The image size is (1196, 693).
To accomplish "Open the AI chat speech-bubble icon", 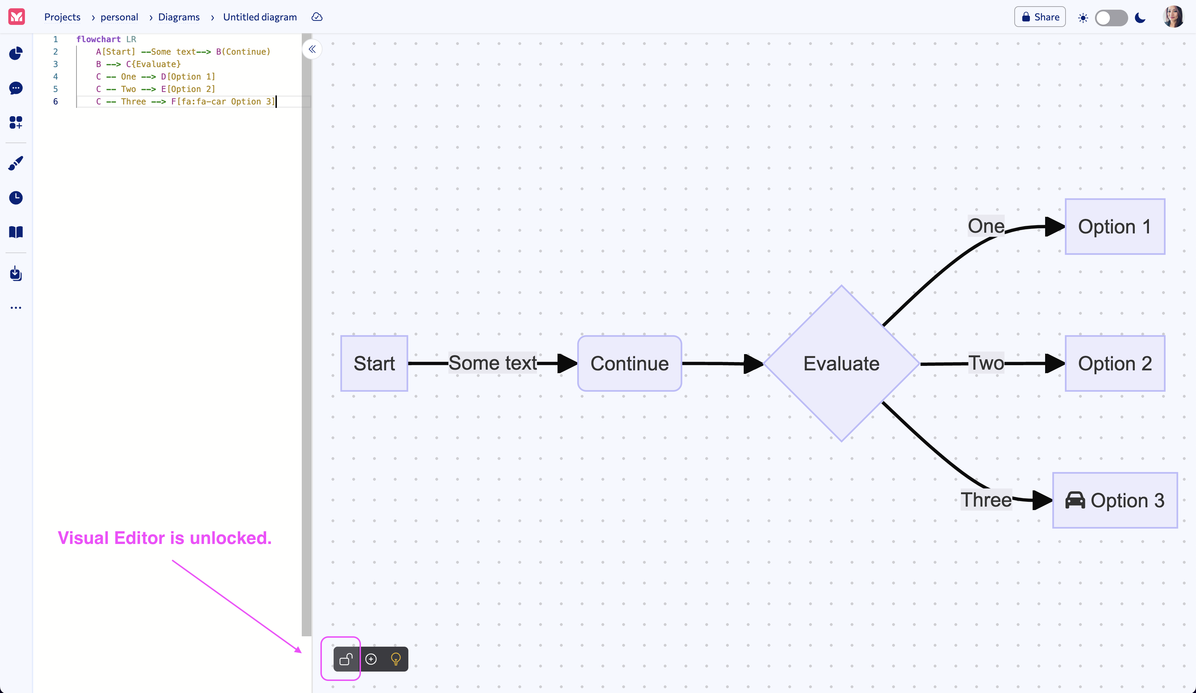I will [16, 88].
